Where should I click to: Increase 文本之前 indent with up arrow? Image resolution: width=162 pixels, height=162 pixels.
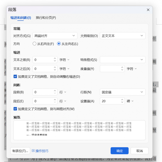coord(55,58)
